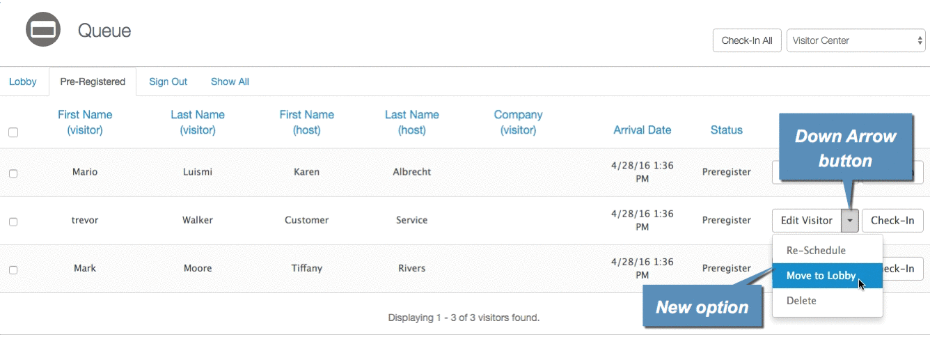Check the box for visitor Mario
The width and height of the screenshot is (930, 337).
pos(13,173)
